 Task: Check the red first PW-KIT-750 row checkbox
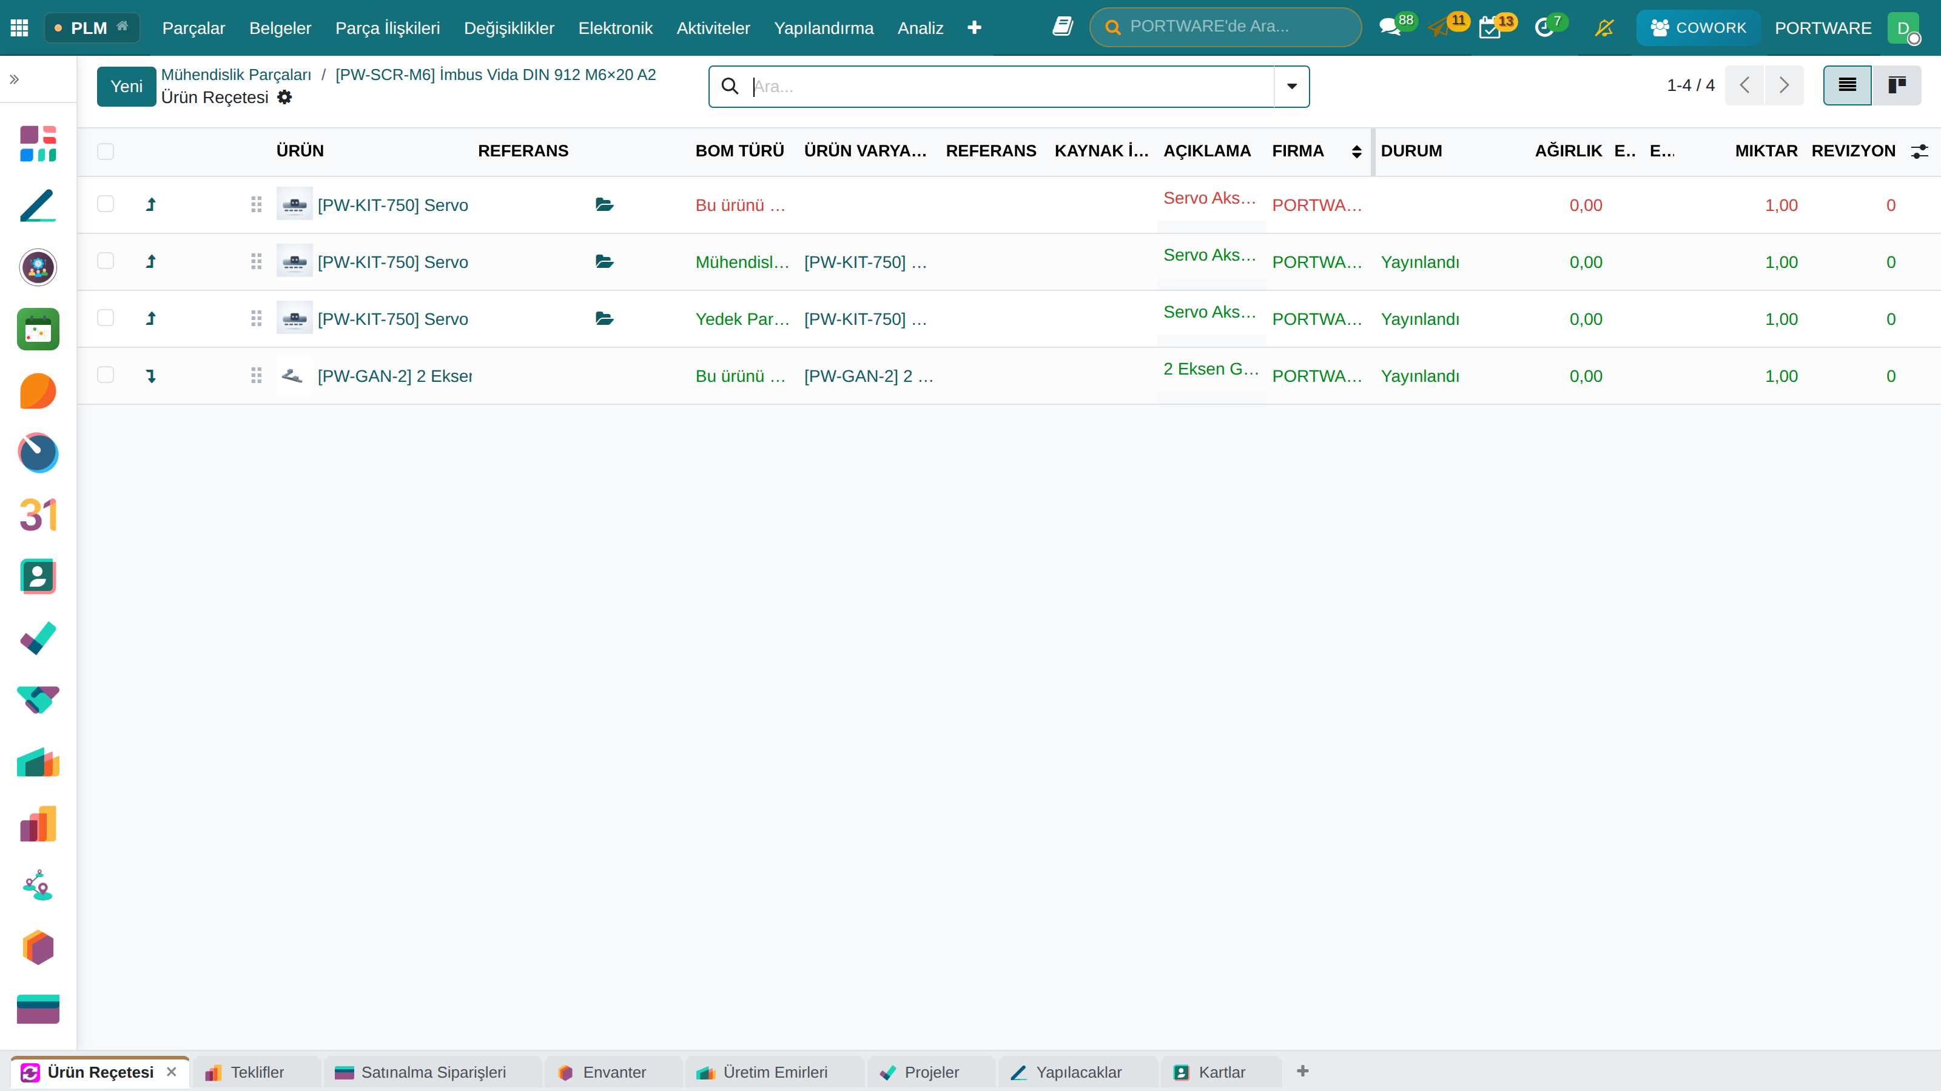[x=106, y=204]
